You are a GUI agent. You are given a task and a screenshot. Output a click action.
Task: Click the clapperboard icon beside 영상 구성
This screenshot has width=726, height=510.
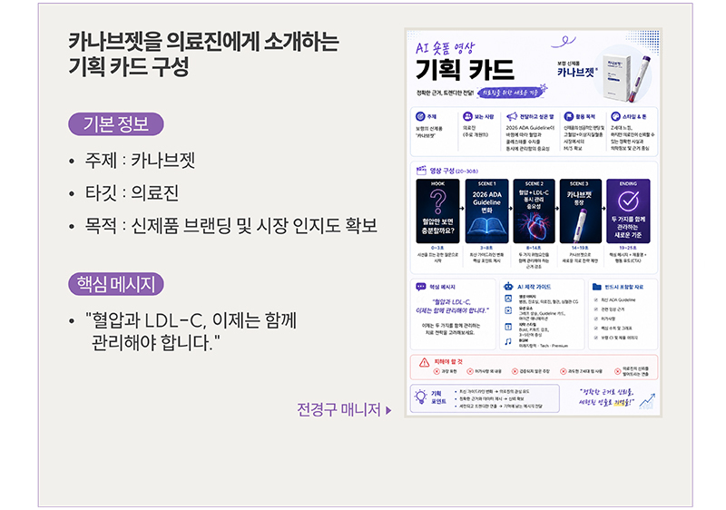421,171
